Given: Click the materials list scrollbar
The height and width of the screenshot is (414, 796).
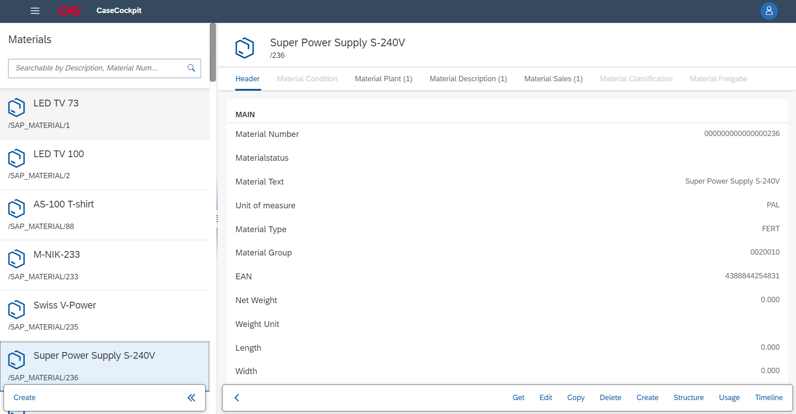Looking at the screenshot, I should pyautogui.click(x=213, y=52).
